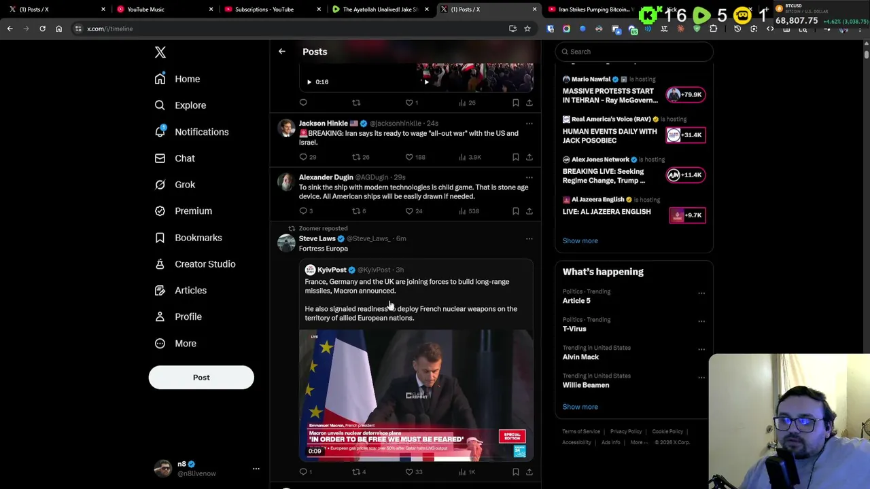The image size is (870, 489).
Task: Open options for Article 5 trend
Action: click(x=701, y=293)
